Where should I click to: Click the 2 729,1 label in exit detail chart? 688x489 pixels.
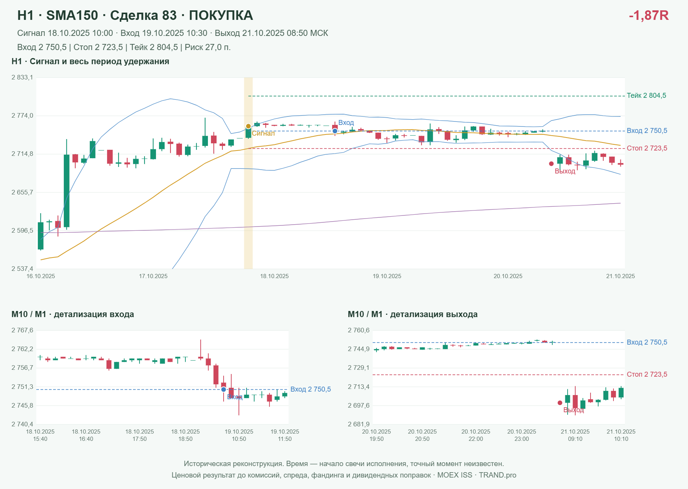pyautogui.click(x=359, y=368)
